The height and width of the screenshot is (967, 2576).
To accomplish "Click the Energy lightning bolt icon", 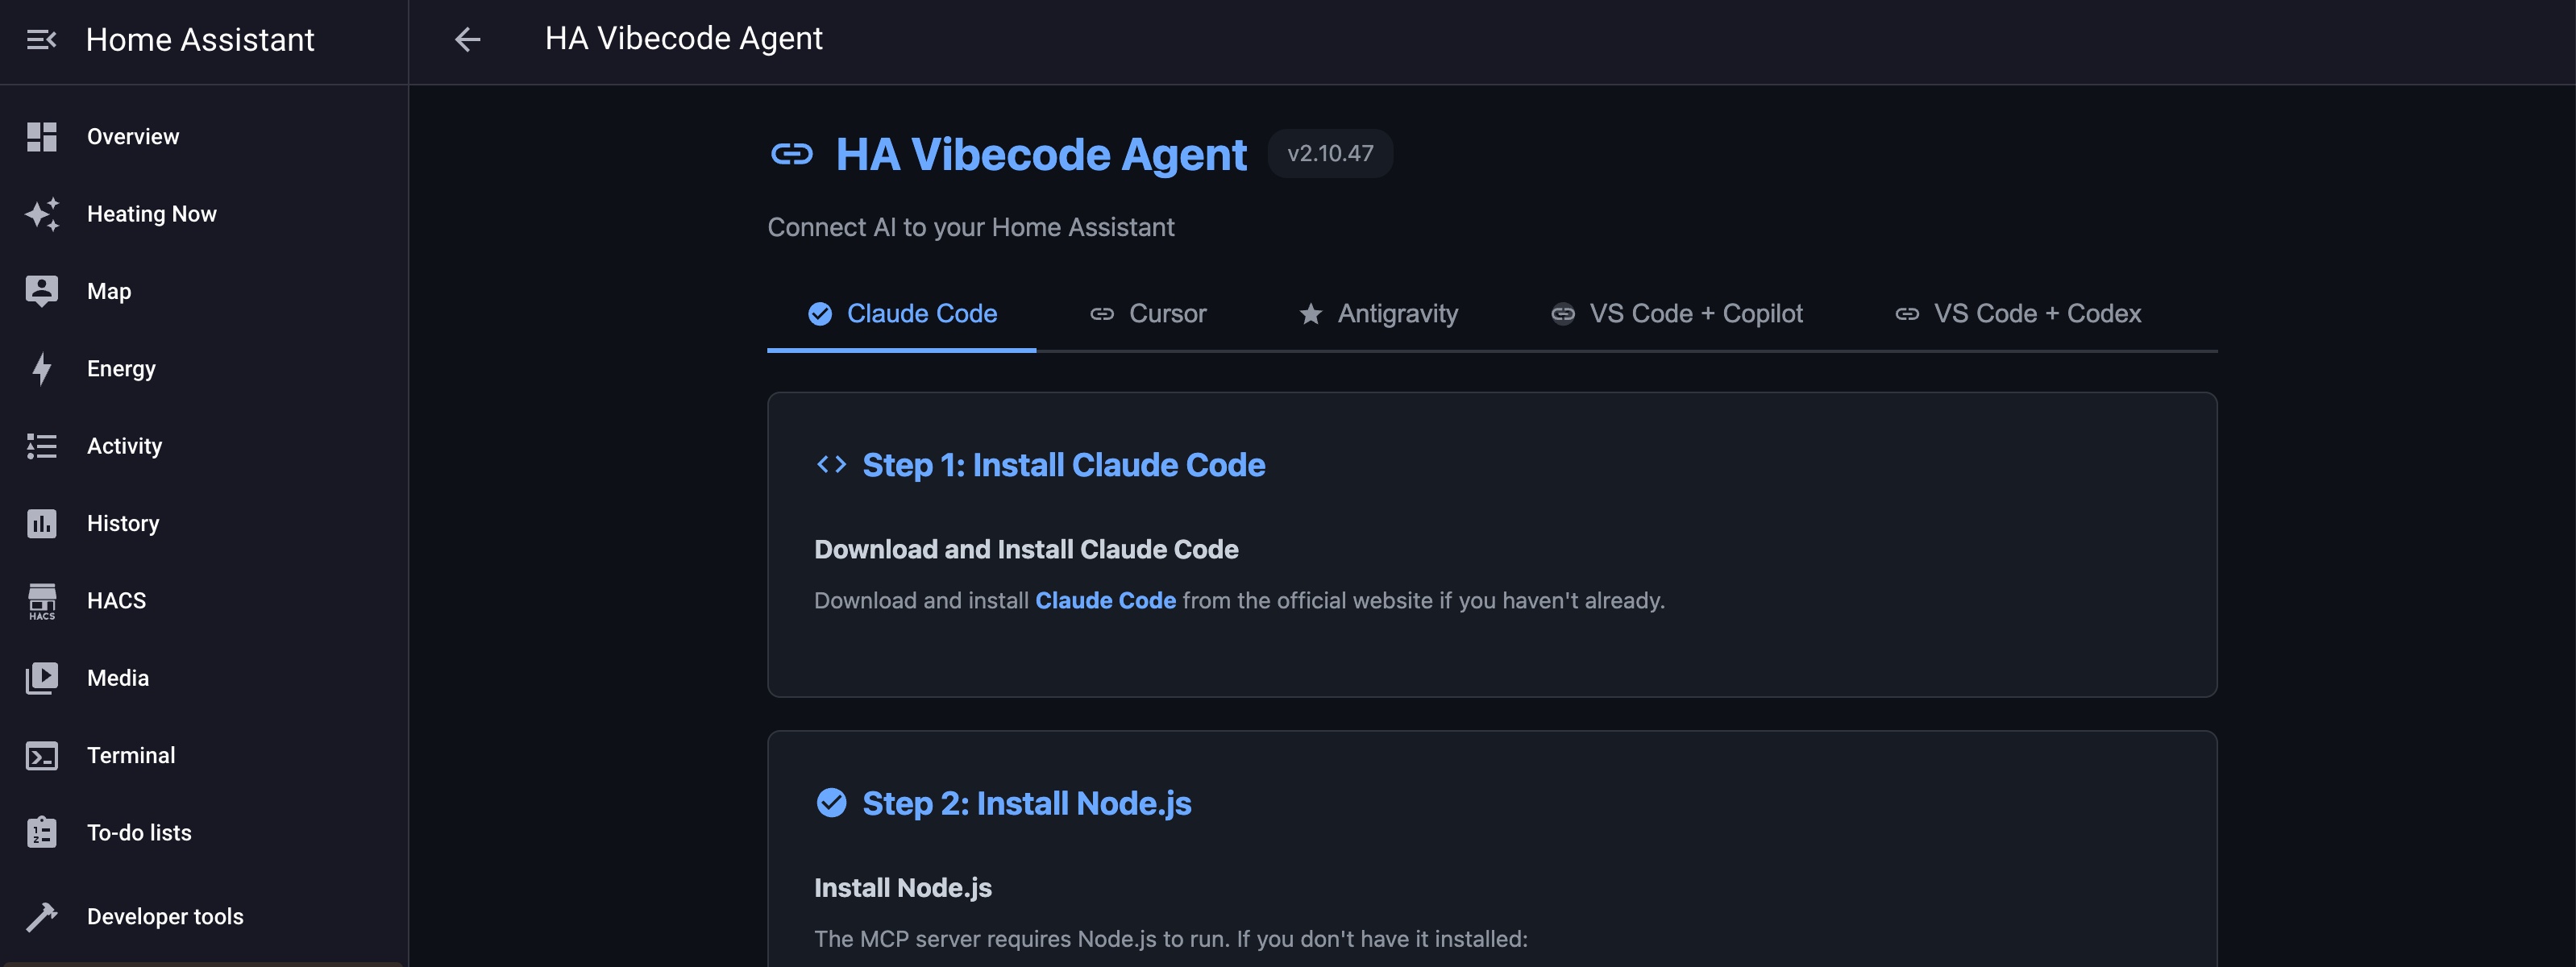I will (42, 369).
